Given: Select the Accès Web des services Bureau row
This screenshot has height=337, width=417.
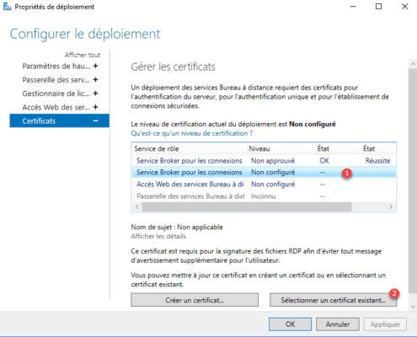Looking at the screenshot, I should click(264, 185).
